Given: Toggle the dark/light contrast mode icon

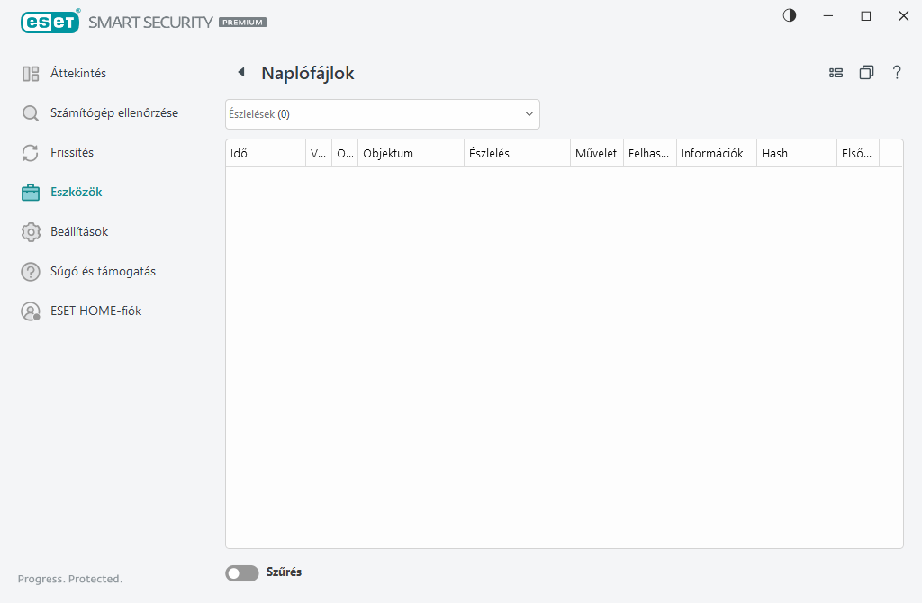Looking at the screenshot, I should (790, 15).
